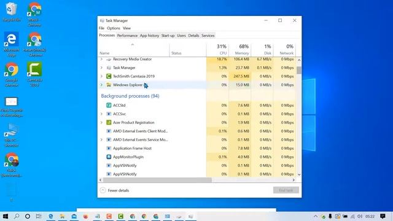This screenshot has height=221, width=393.
Task: Open the Mail app on taskbar
Action: [x=74, y=216]
